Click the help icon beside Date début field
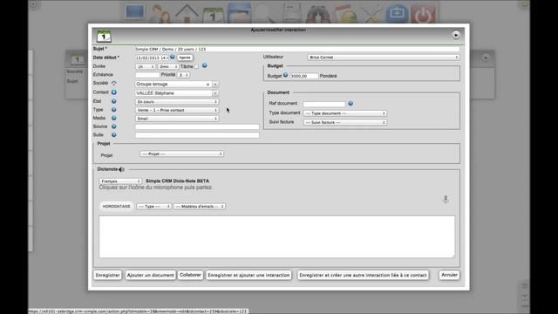Image resolution: width=558 pixels, height=314 pixels. [173, 57]
